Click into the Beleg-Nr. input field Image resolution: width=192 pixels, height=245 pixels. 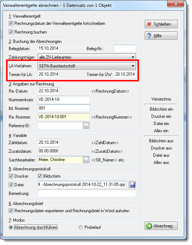125,48
